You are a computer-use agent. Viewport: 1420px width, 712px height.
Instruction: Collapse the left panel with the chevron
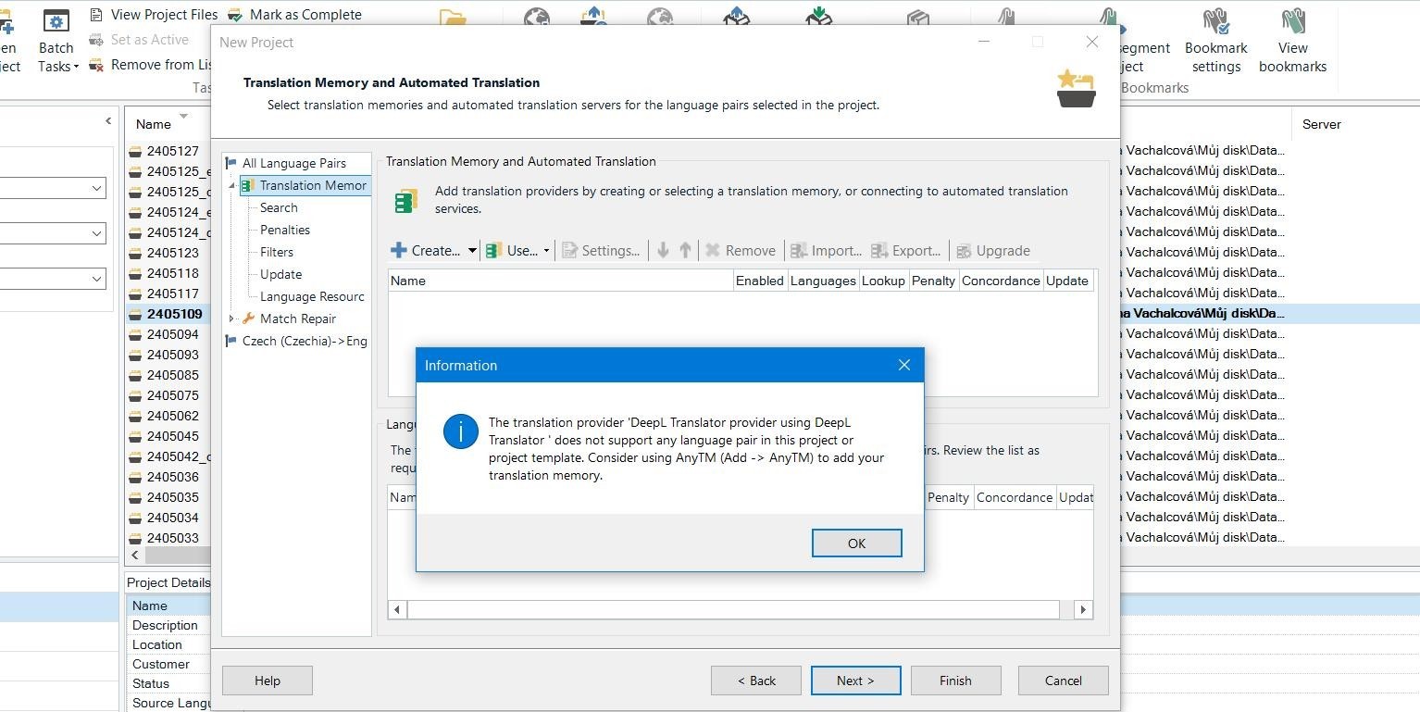tap(108, 121)
